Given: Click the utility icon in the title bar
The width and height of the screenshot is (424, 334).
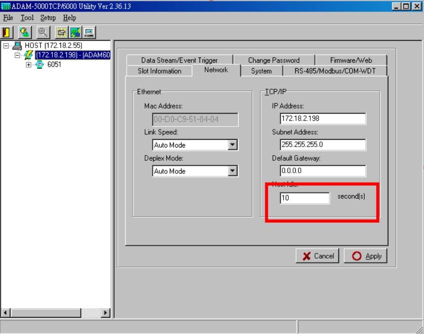Looking at the screenshot, I should pyautogui.click(x=6, y=6).
